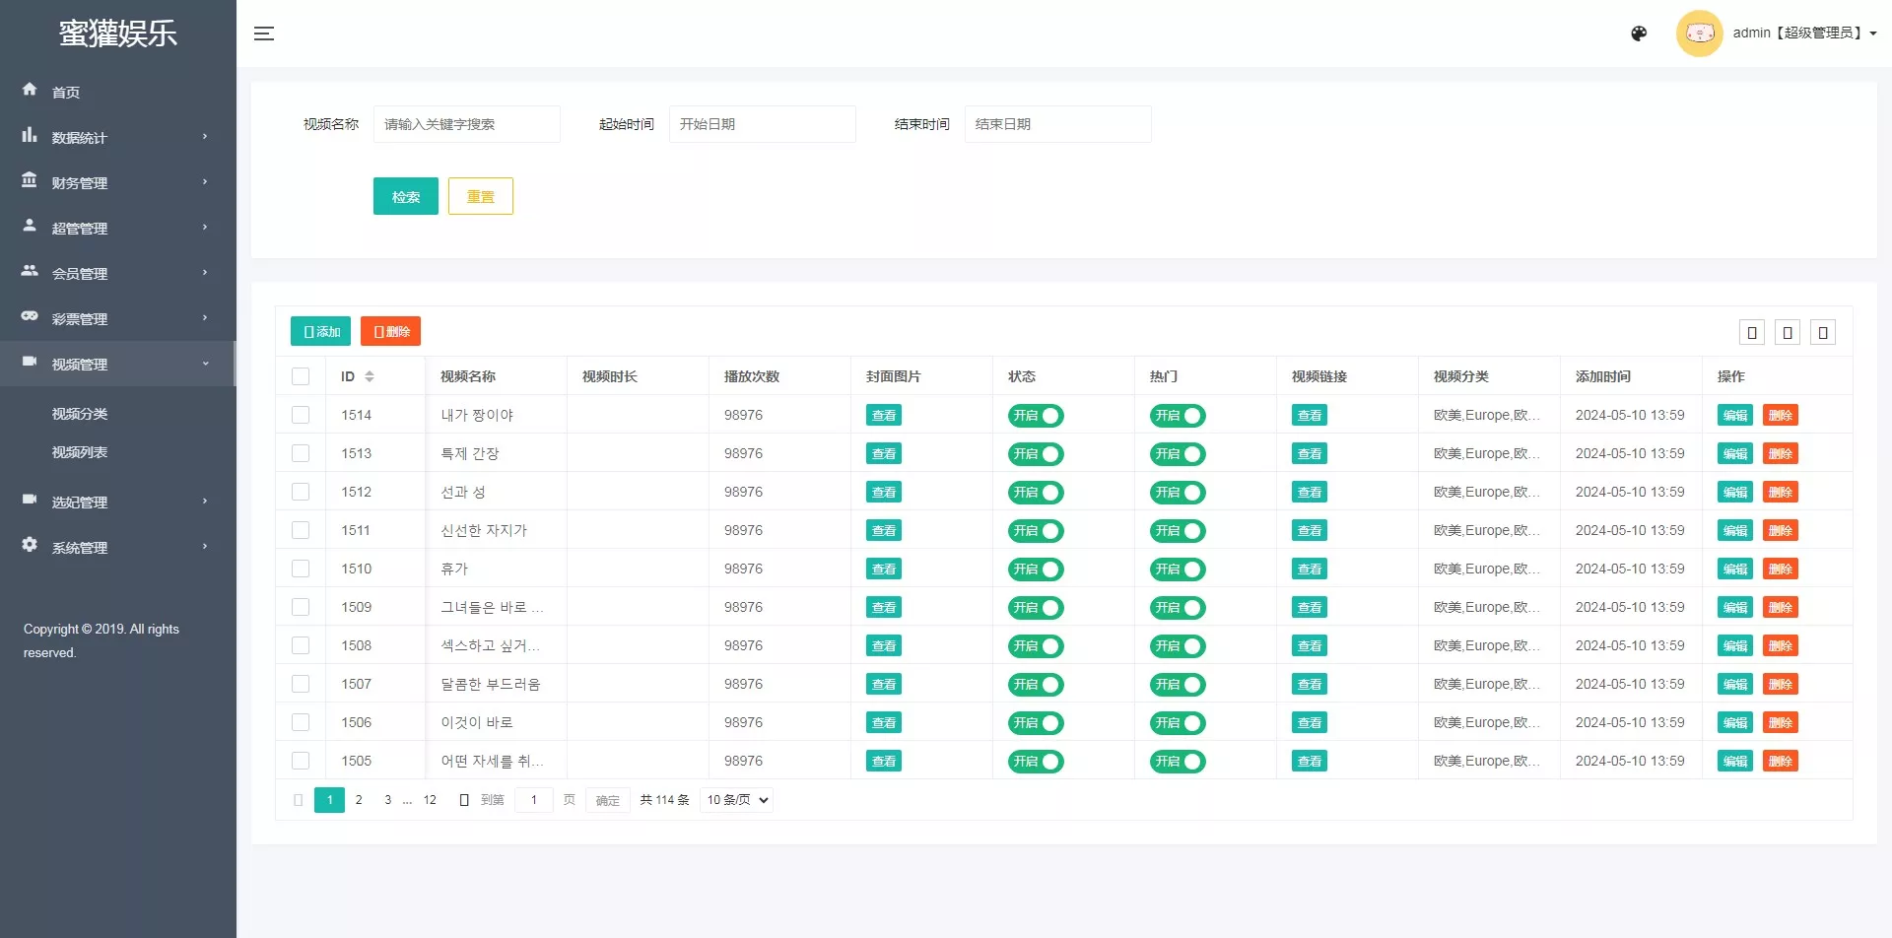
Task: Sort table by ID column arrows
Action: click(x=370, y=376)
